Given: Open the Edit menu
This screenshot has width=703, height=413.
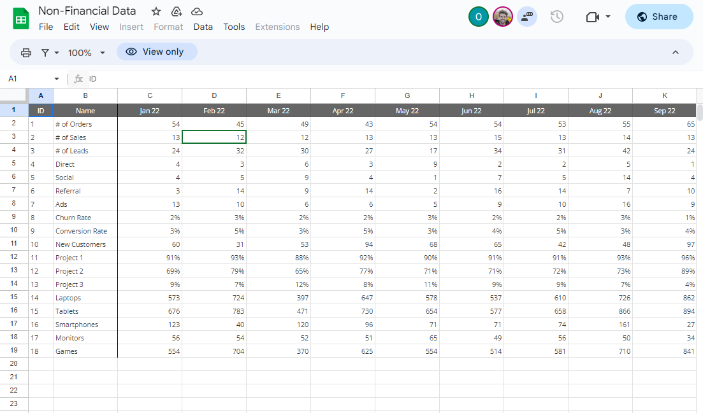Looking at the screenshot, I should (71, 27).
